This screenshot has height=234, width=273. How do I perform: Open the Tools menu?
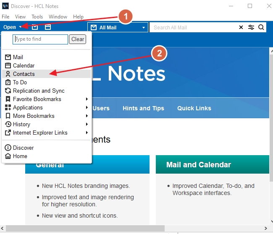(x=37, y=17)
